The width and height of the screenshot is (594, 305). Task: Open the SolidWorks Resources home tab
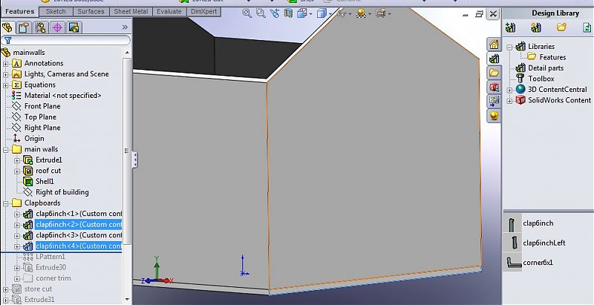tap(494, 45)
